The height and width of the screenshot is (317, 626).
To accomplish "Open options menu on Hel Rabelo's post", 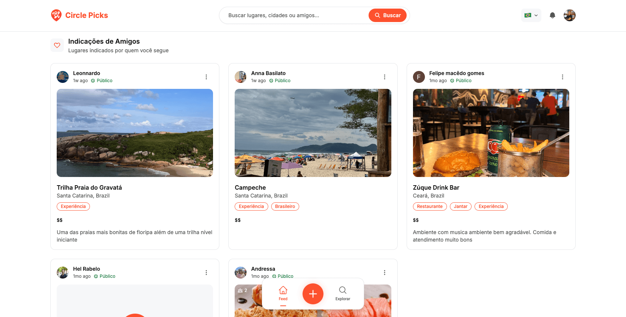I will pyautogui.click(x=206, y=273).
